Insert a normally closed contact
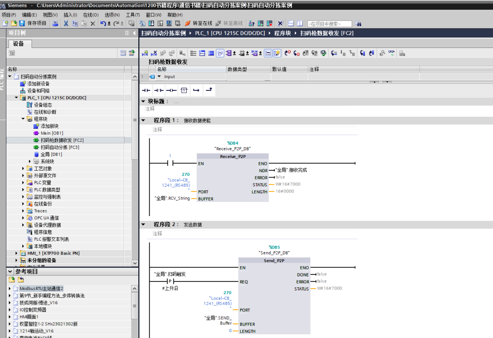Image resolution: width=493 pixels, height=338 pixels. 159,90
